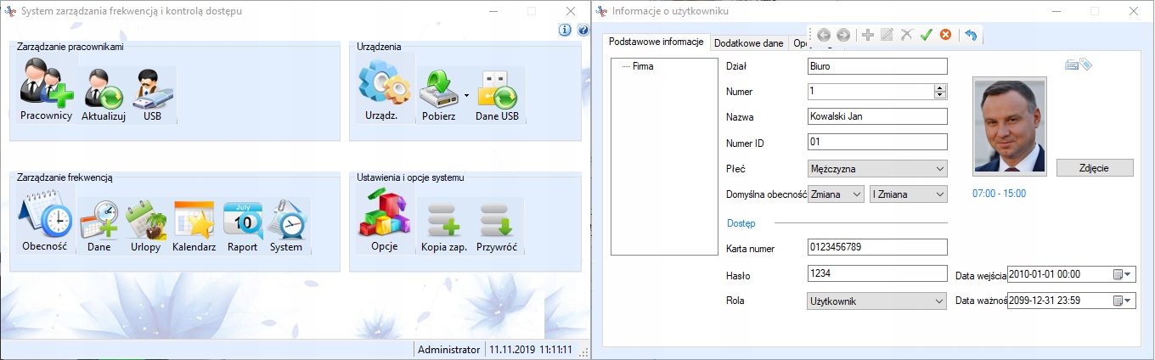The height and width of the screenshot is (360, 1155).
Task: Click the tag icon above the photo
Action: click(x=1085, y=65)
